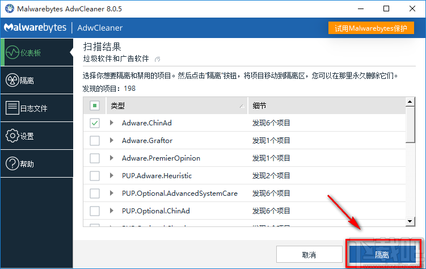Select the Adware.Graftor text
Image resolution: width=426 pixels, height=269 pixels.
[147, 141]
